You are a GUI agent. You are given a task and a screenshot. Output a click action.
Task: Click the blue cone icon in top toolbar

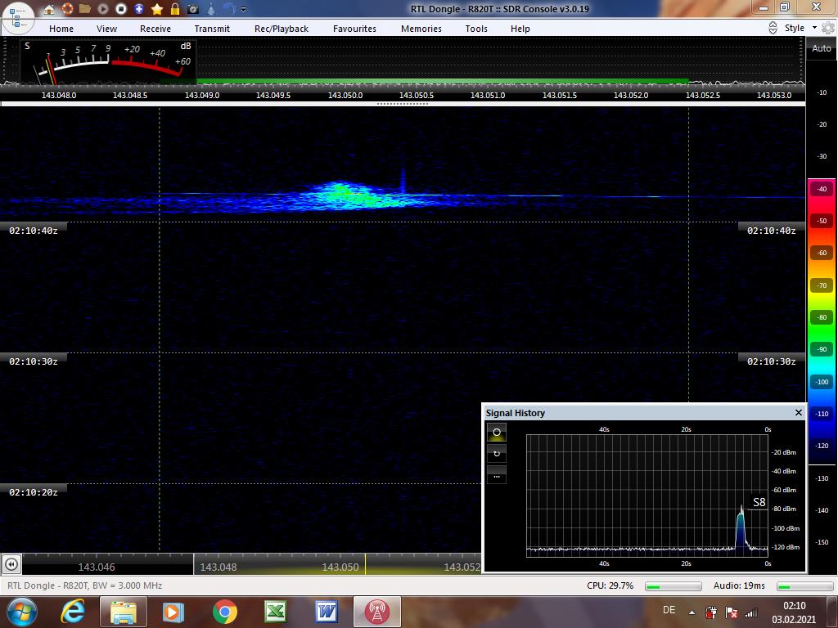212,9
